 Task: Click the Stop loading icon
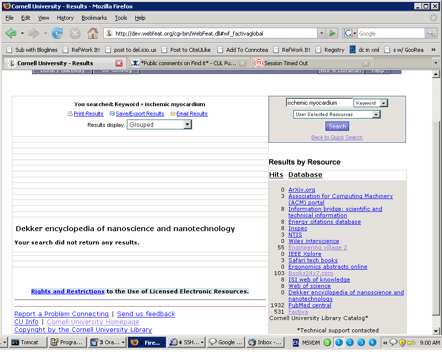point(75,33)
